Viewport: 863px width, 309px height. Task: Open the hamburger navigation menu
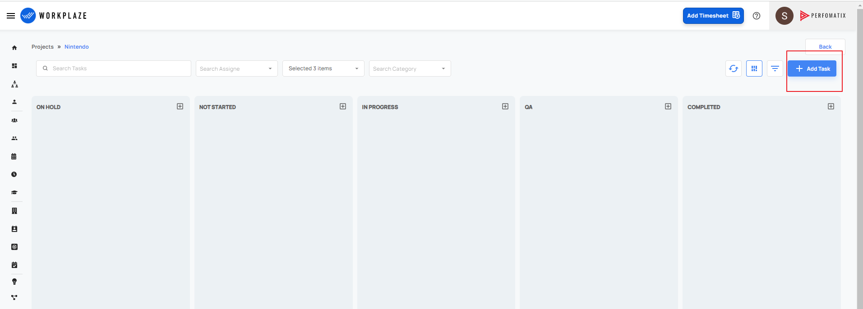coord(11,16)
